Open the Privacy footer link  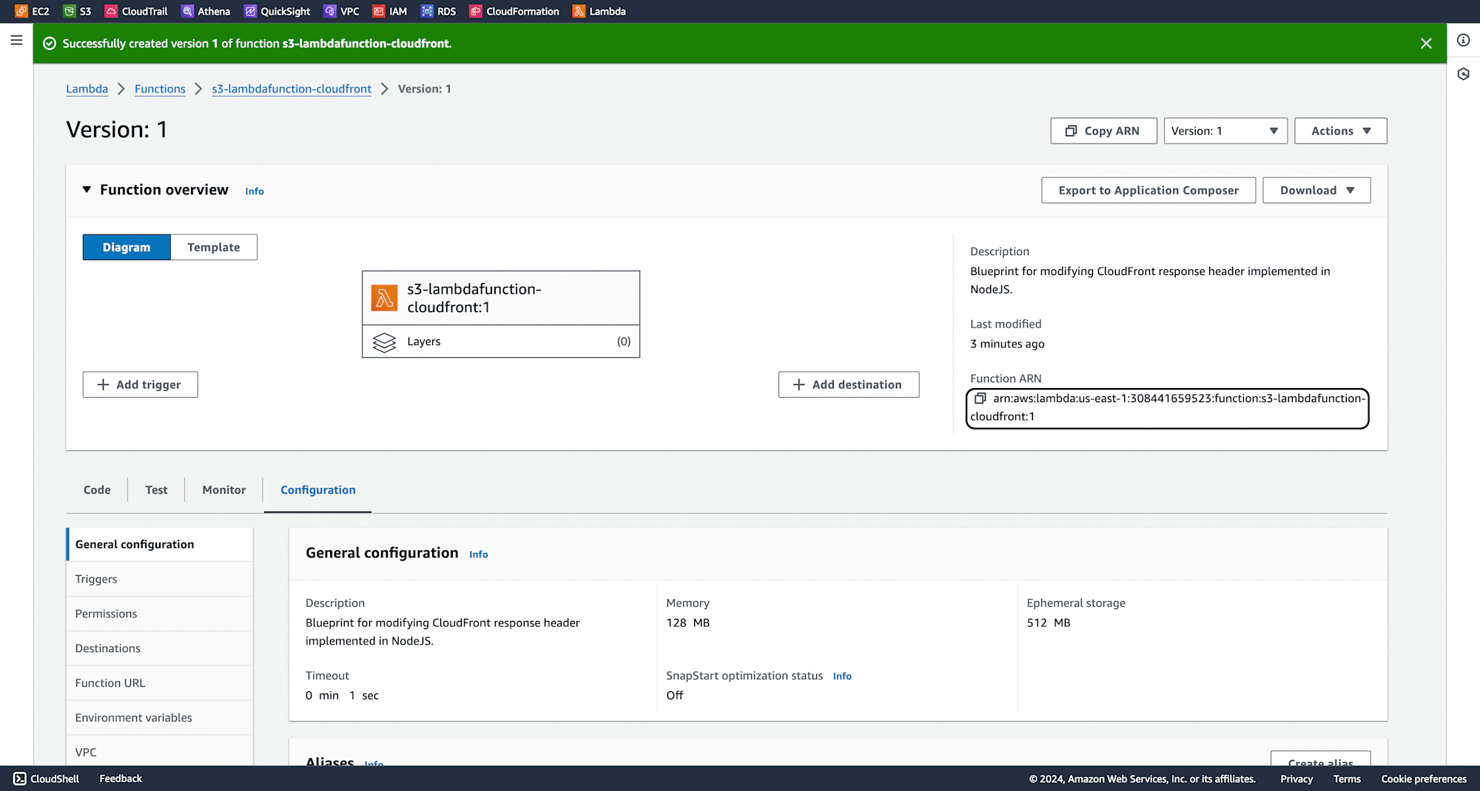(1296, 779)
